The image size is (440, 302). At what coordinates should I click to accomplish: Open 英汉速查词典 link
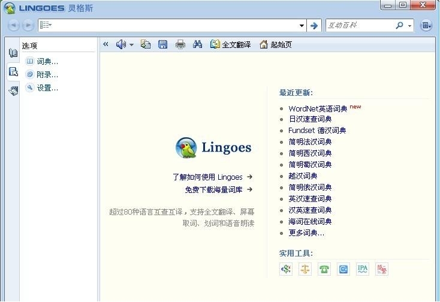click(x=310, y=199)
